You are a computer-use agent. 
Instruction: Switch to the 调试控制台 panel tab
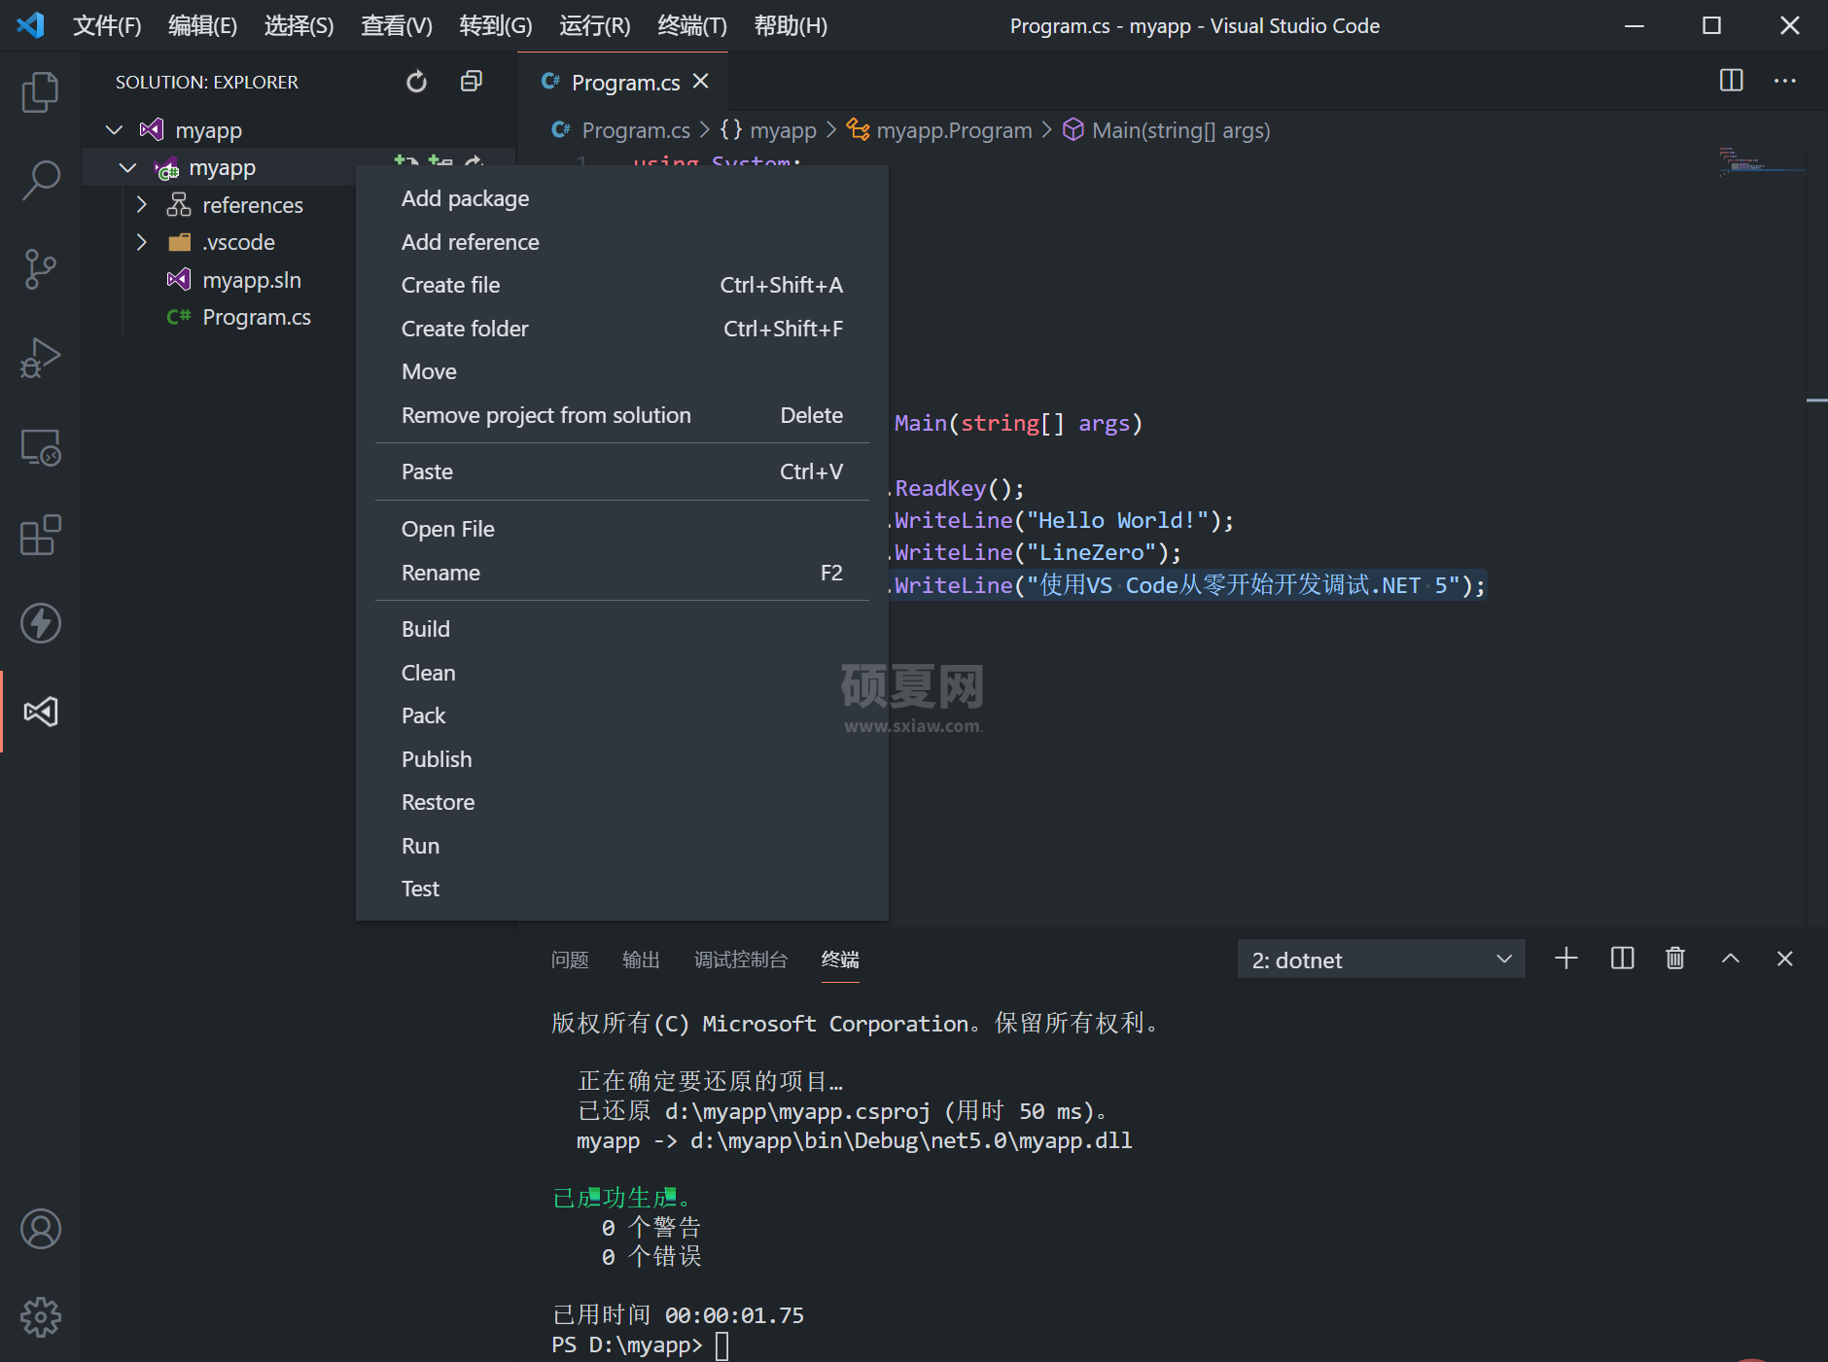coord(741,960)
